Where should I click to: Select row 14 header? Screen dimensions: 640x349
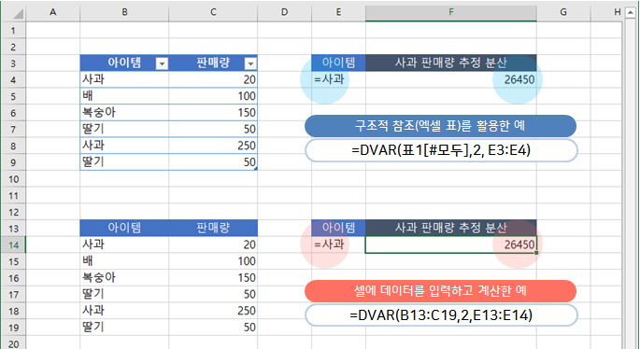[13, 245]
